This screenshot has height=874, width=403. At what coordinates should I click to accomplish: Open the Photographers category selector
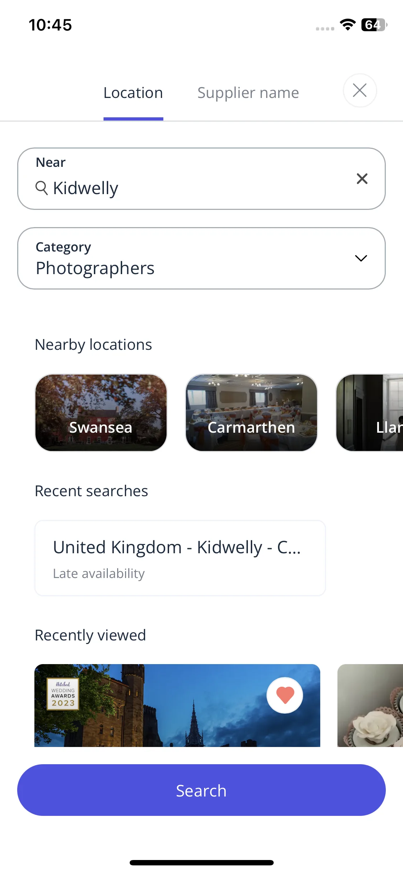coord(201,258)
